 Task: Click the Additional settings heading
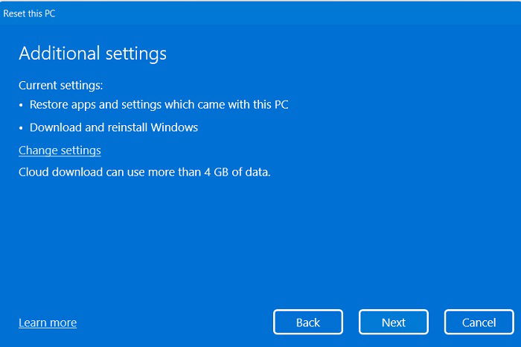tap(93, 53)
